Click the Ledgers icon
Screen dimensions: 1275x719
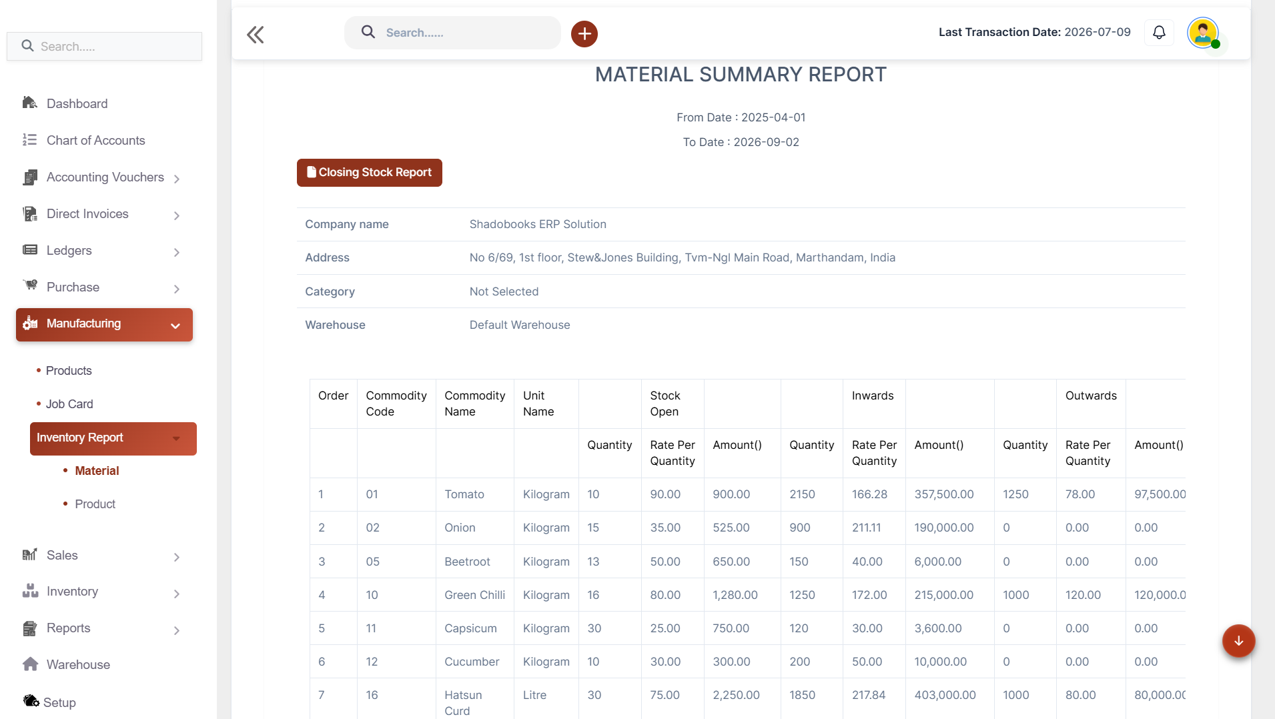point(29,250)
